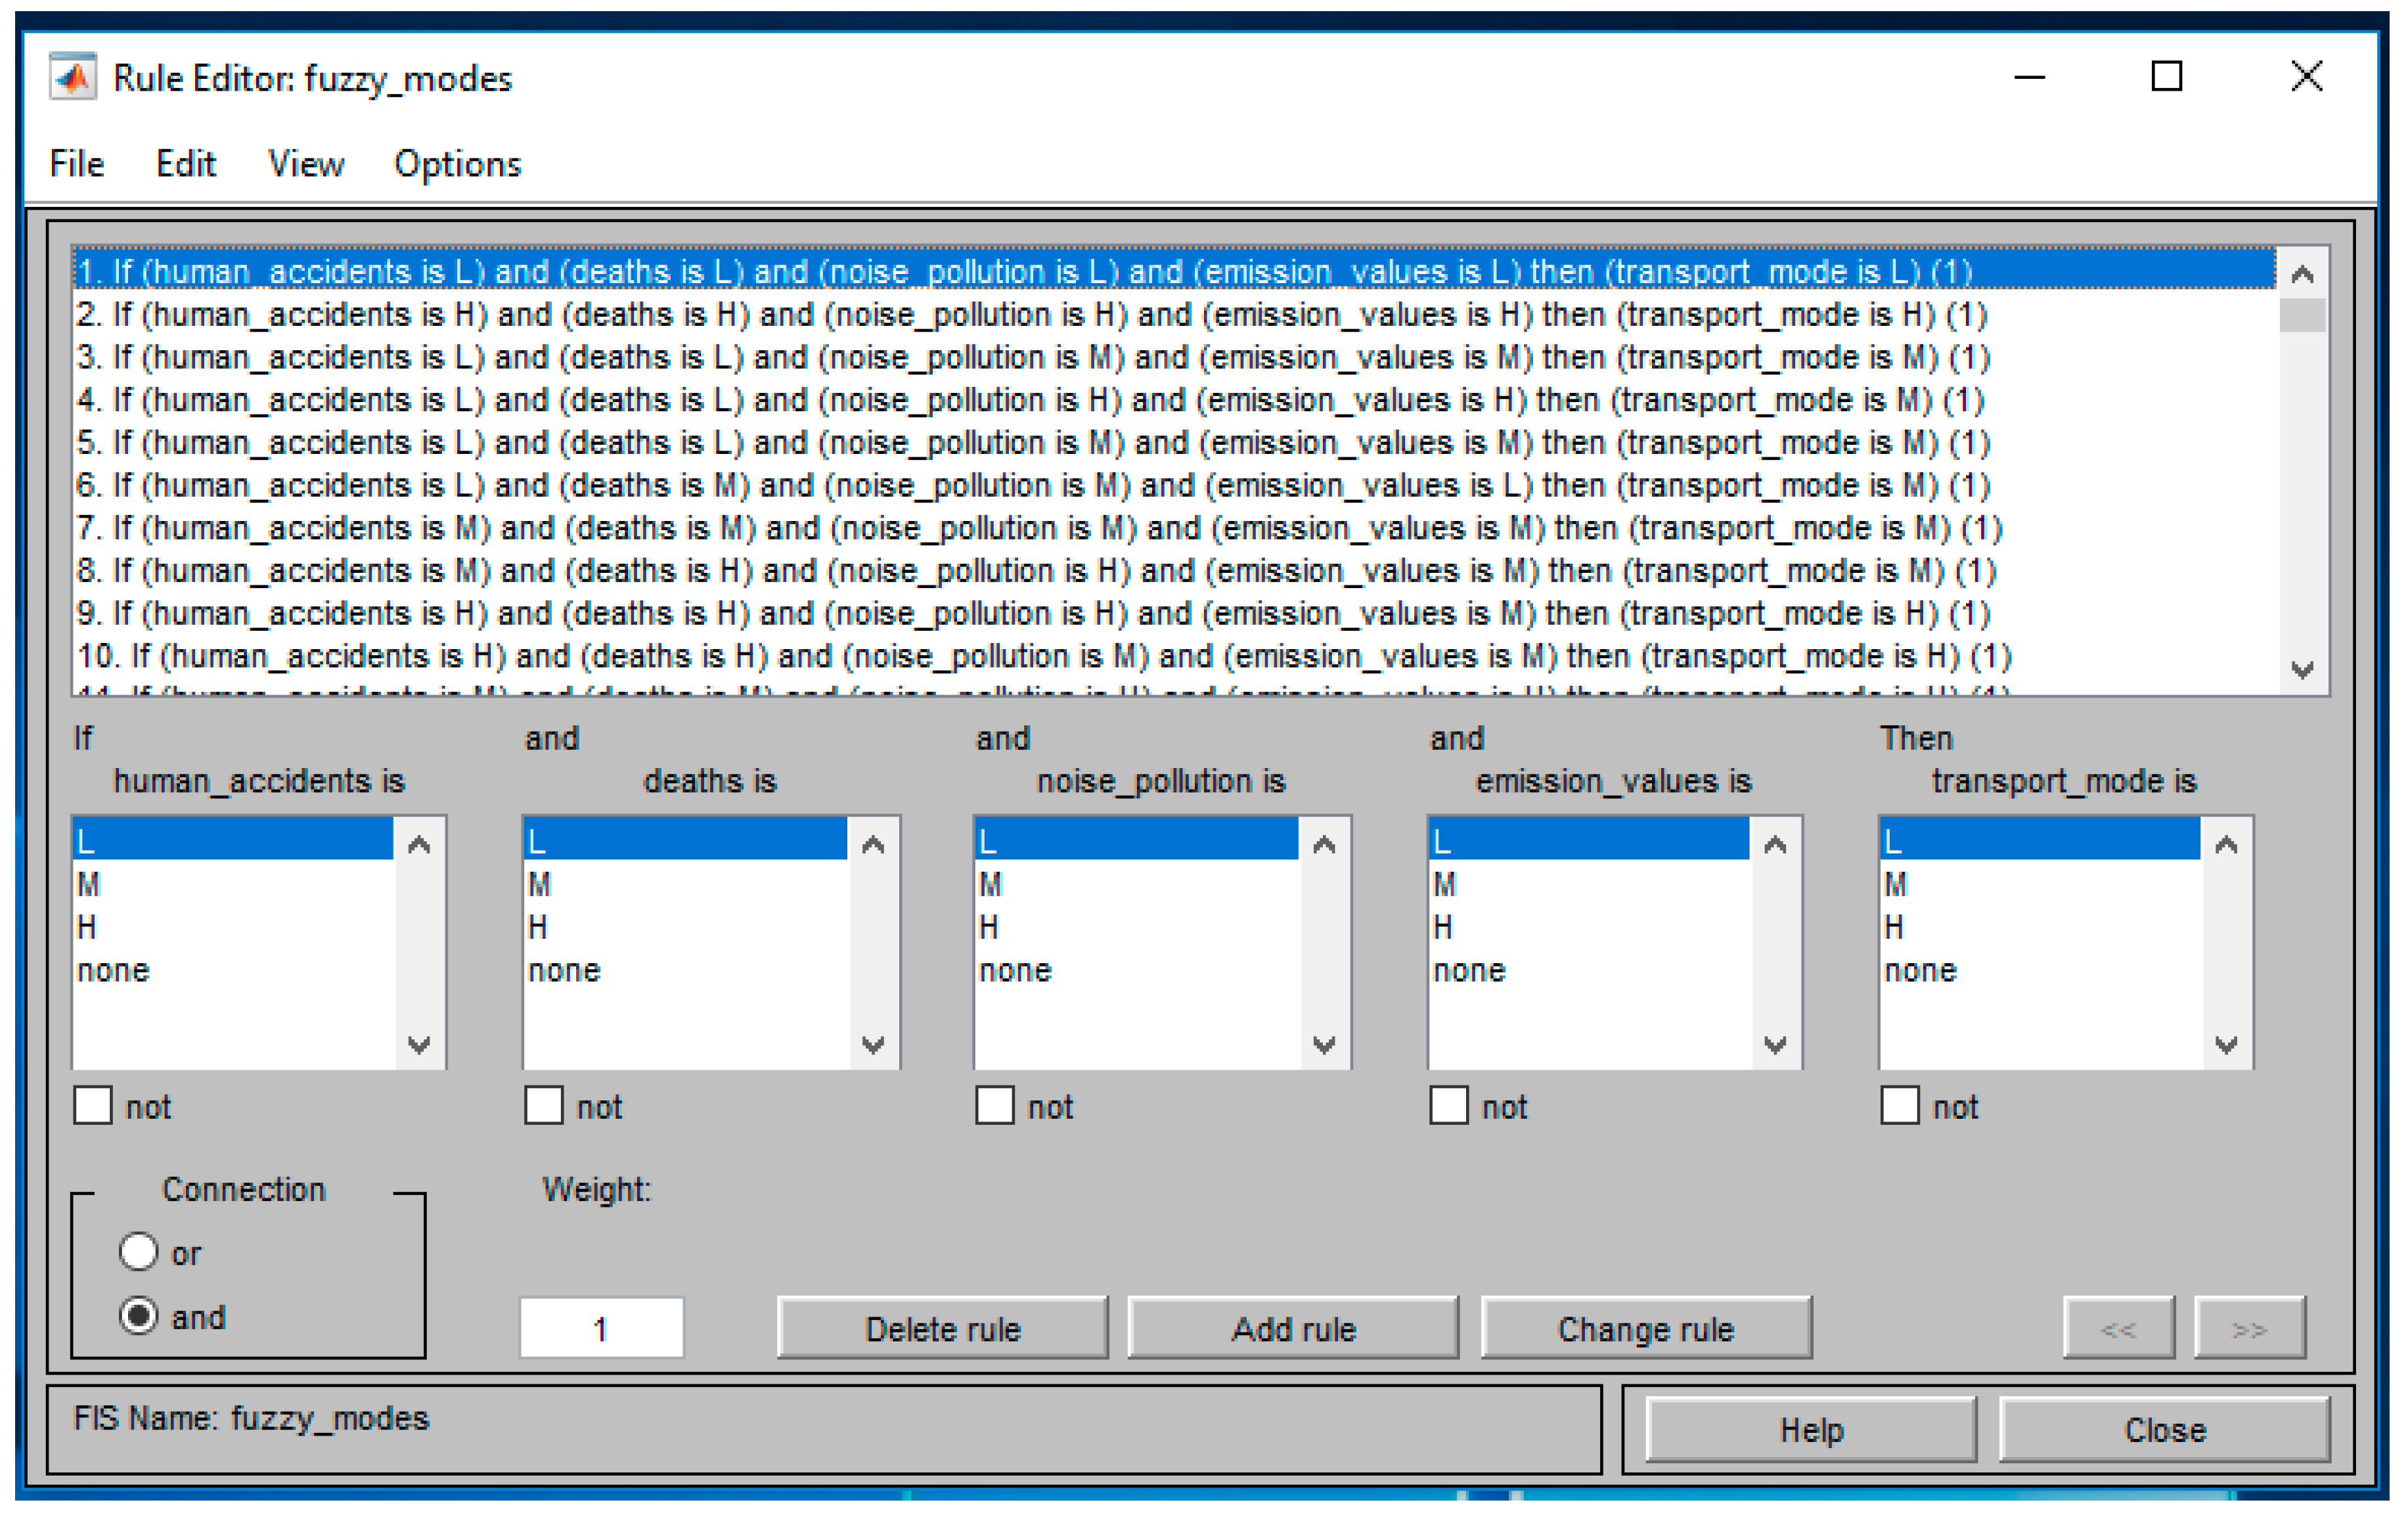Enable the not checkbox under human_accidents
This screenshot has height=1517, width=2408.
coord(93,1106)
